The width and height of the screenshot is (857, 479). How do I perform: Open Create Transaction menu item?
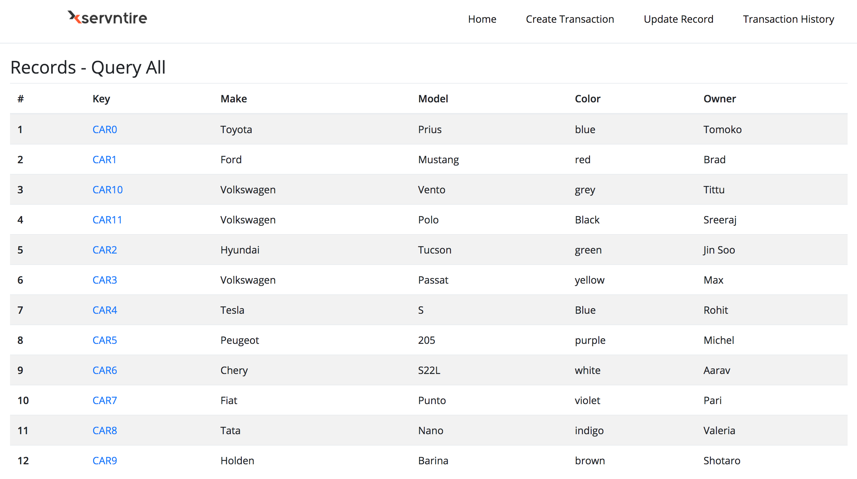[570, 19]
